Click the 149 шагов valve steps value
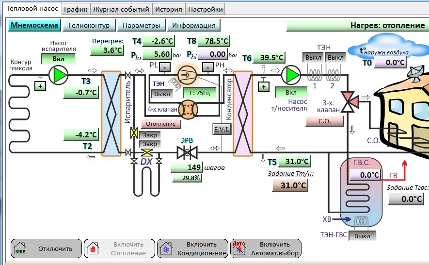 (187, 167)
